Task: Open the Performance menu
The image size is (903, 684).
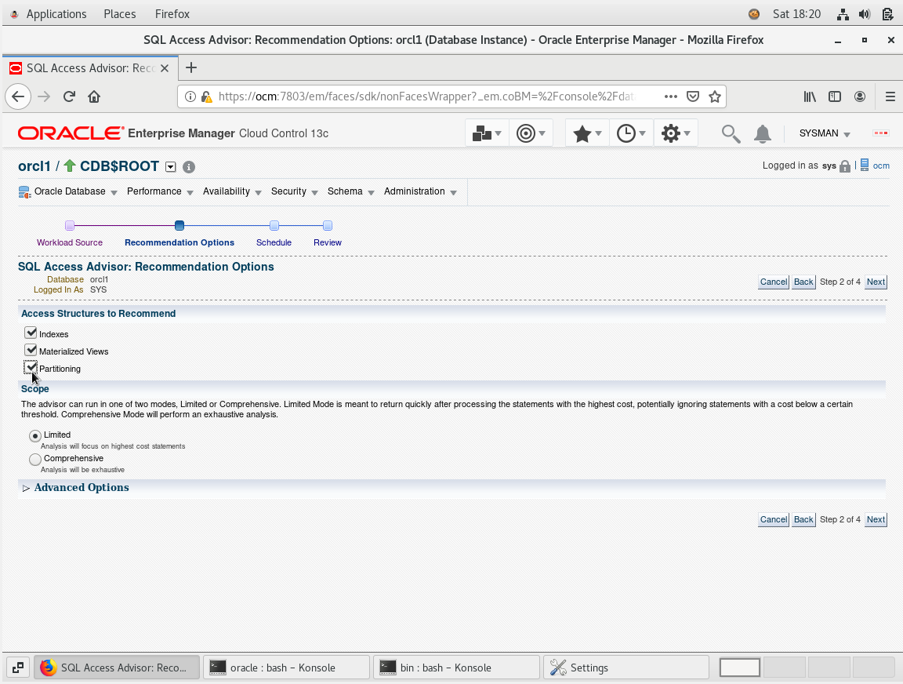Action: tap(160, 191)
